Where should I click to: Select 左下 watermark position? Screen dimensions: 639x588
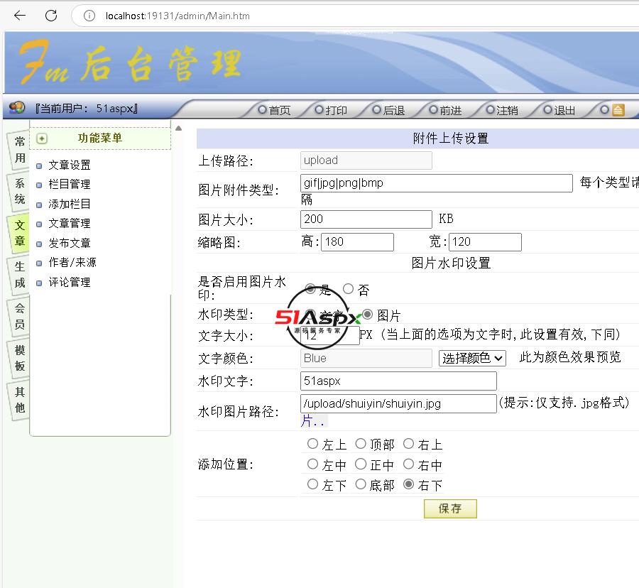[312, 484]
